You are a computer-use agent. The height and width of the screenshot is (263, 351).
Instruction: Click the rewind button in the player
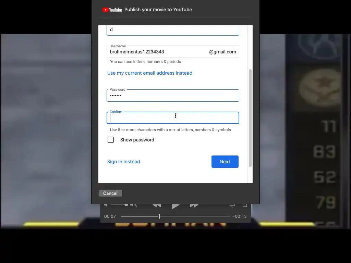[157, 205]
